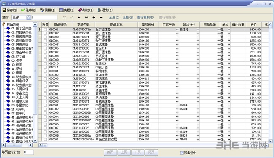Image resolution: width=274 pixels, height=158 pixels.
Task: Click the diamond icon beside 01. 爱丁堡床垫
Action: pyautogui.click(x=8, y=28)
